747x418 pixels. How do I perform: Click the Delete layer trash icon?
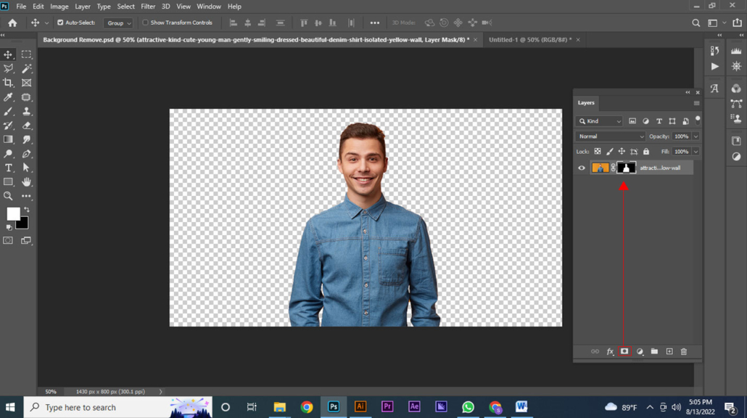(x=684, y=351)
